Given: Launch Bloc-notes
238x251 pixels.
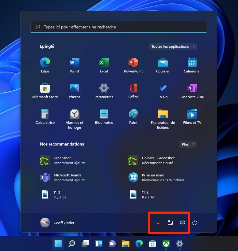Looking at the screenshot, I should [104, 116].
